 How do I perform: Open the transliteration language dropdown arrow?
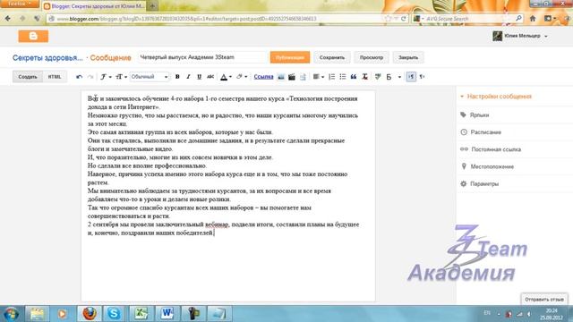coord(399,77)
